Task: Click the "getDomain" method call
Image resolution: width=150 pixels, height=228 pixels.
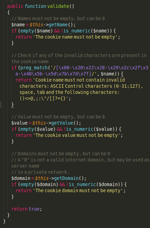Action: [66, 178]
